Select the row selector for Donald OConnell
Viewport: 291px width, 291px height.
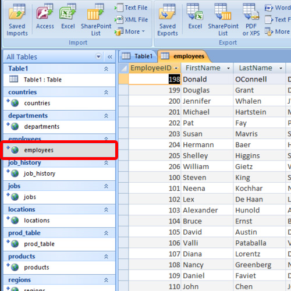click(123, 79)
